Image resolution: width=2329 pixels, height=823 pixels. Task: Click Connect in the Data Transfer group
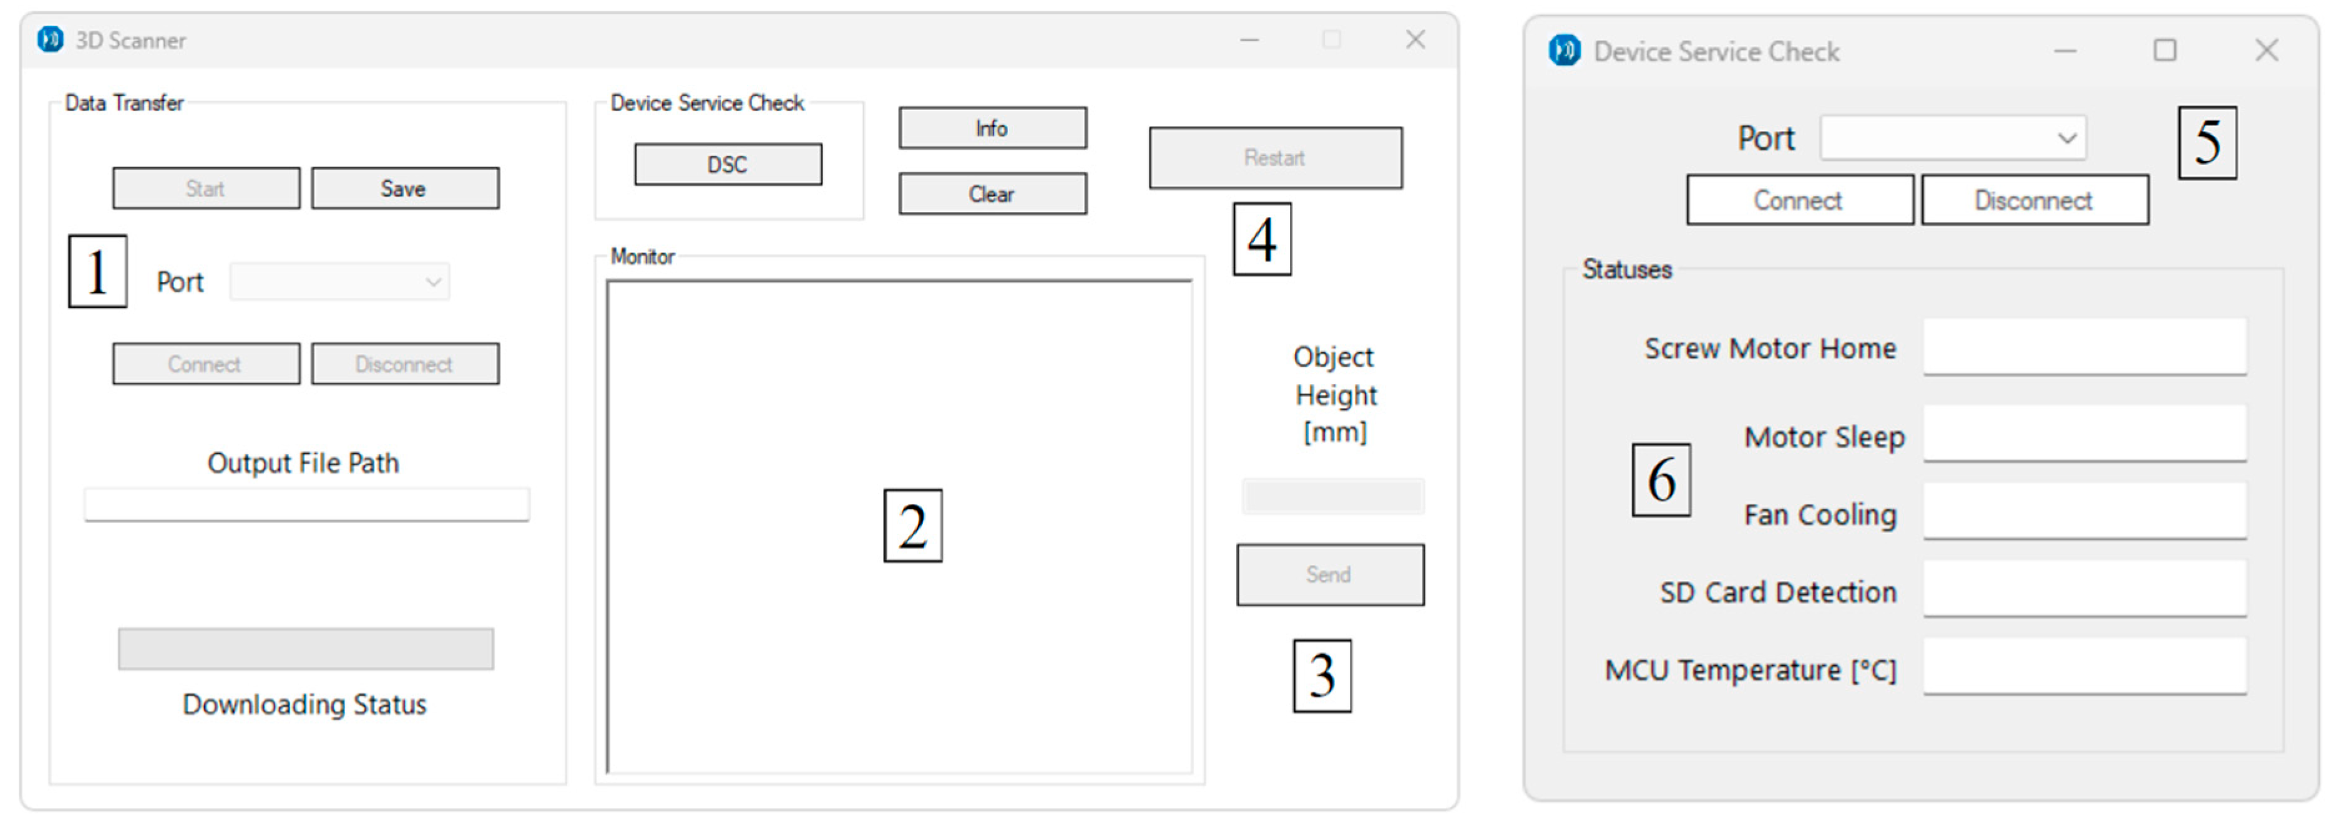(x=205, y=364)
